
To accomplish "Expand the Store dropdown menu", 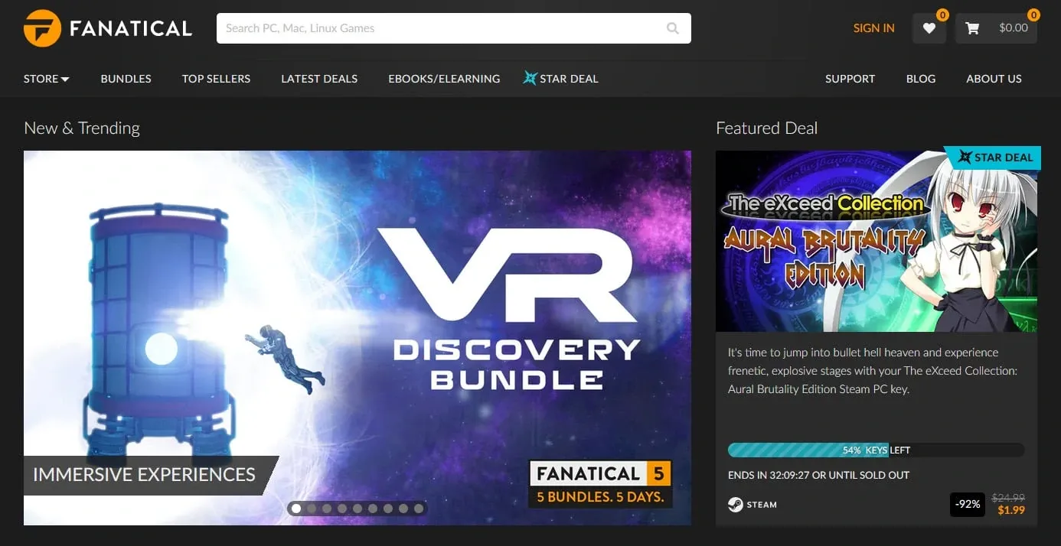I will (x=47, y=79).
